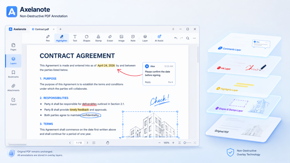Go to the next page arrow
This screenshot has width=290, height=163.
[x=87, y=143]
